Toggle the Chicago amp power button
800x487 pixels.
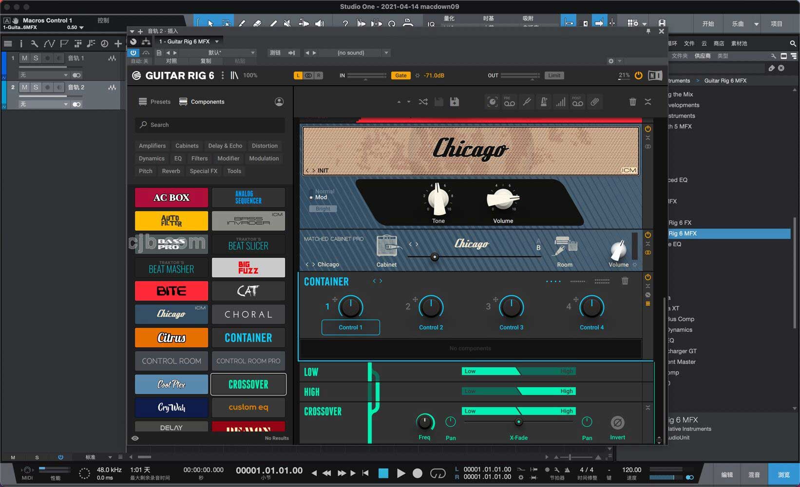click(648, 129)
